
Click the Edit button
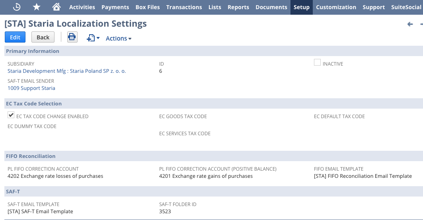tap(15, 37)
